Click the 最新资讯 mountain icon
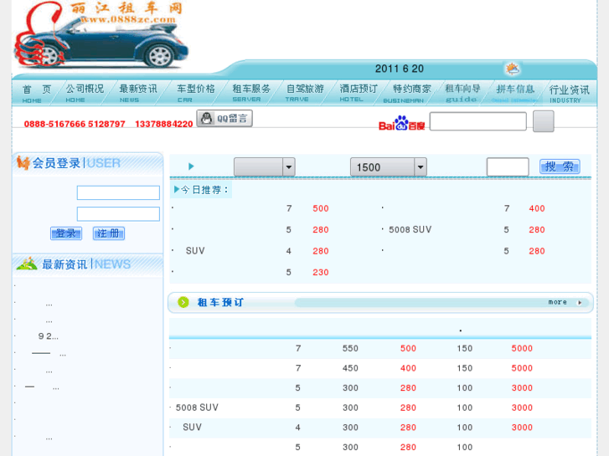The image size is (609, 456). [x=27, y=264]
